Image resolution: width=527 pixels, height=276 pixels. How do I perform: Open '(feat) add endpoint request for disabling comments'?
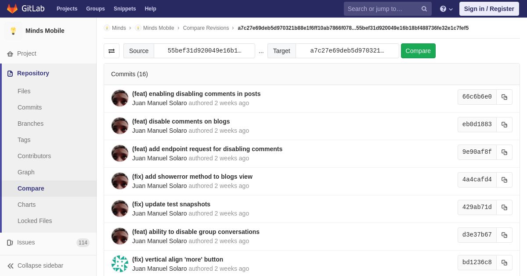tap(207, 149)
